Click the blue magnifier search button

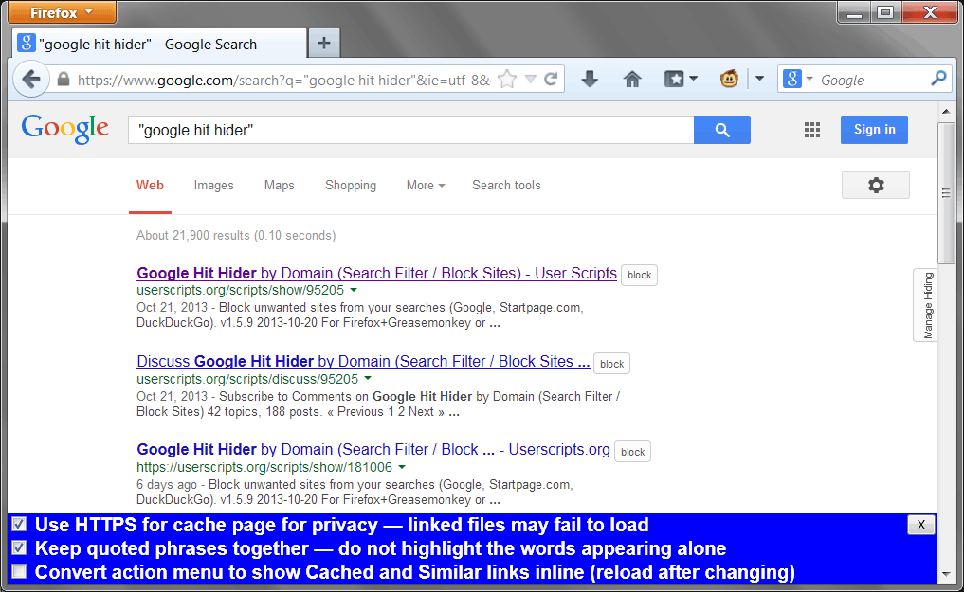pos(721,131)
